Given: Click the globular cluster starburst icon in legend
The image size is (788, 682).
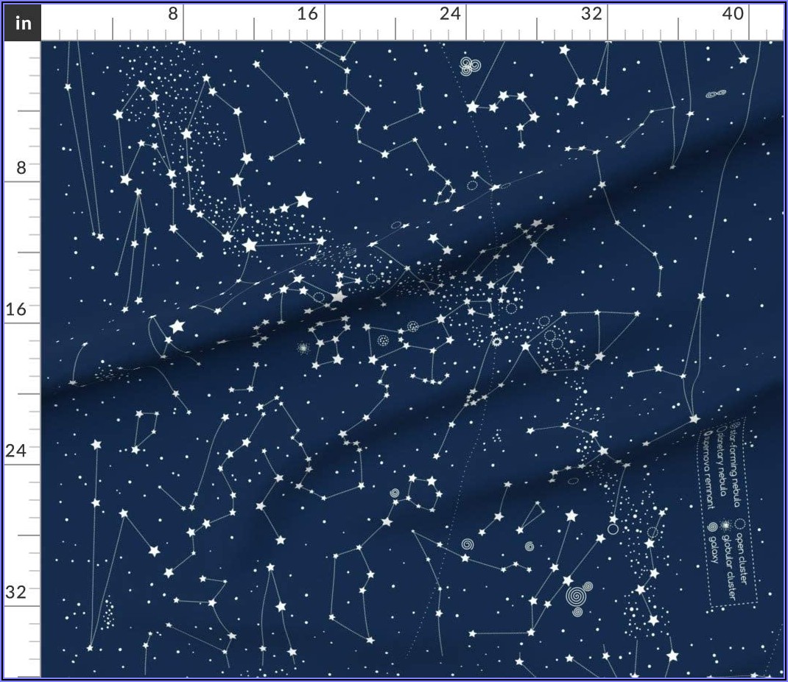Looking at the screenshot, I should click(x=725, y=524).
